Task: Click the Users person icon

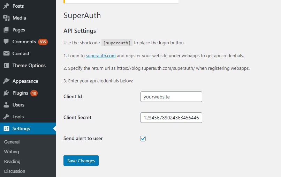Action: pyautogui.click(x=6, y=105)
